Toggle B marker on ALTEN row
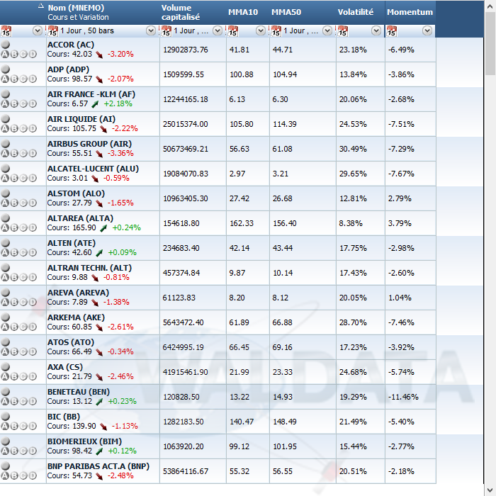Image resolution: width=496 pixels, height=496 pixels. [14, 252]
